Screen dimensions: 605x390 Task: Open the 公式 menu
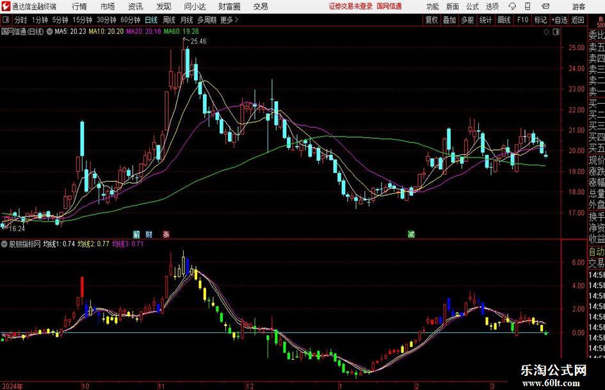pyautogui.click(x=472, y=6)
